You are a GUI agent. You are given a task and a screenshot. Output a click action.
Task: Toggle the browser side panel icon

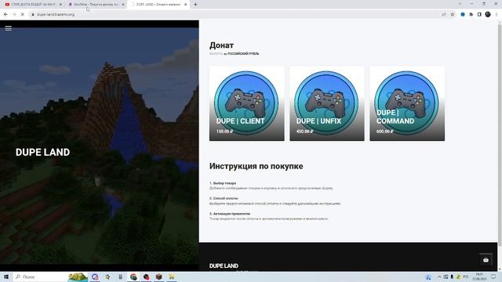[x=479, y=14]
